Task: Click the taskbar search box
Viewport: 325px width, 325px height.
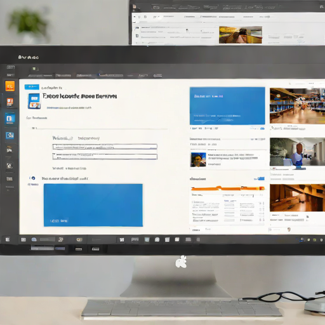Action: click(x=48, y=239)
